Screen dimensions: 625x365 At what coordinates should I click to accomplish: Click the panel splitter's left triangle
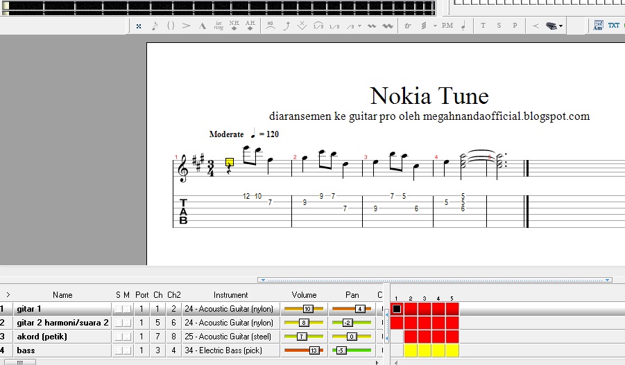click(263, 280)
